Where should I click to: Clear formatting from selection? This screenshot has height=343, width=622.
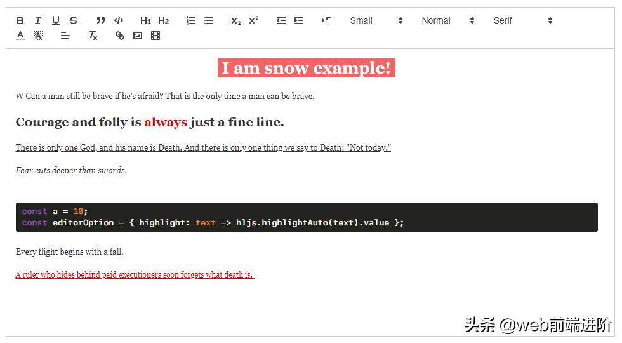[x=93, y=36]
